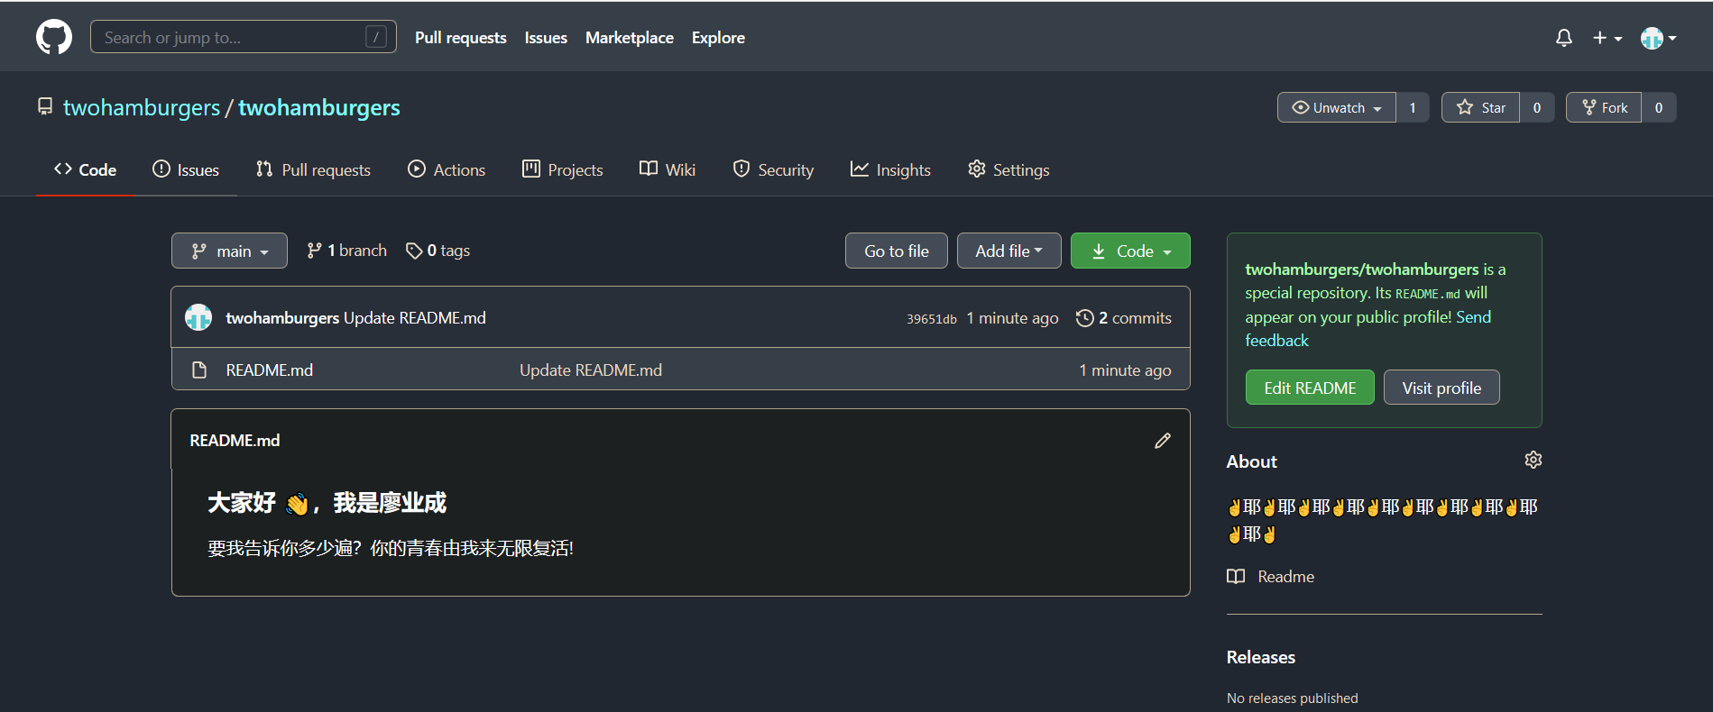
Task: View the forks count
Action: pos(1659,107)
